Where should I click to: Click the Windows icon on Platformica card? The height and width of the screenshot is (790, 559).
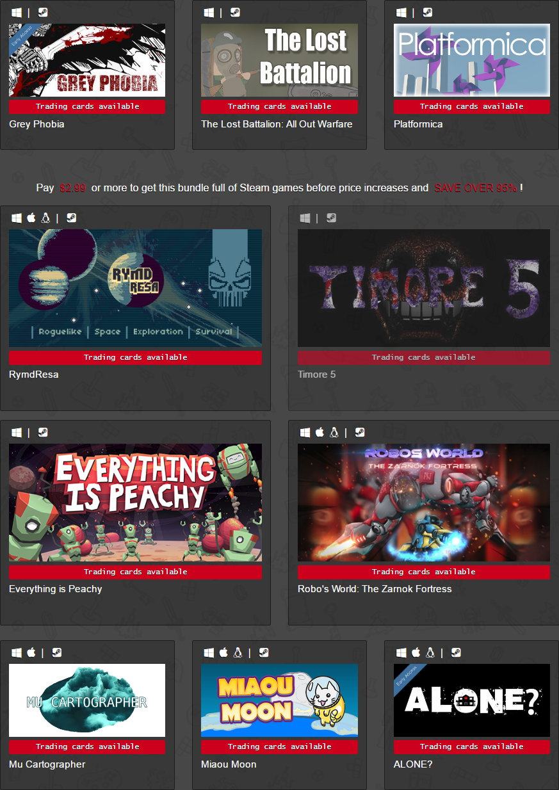[401, 12]
